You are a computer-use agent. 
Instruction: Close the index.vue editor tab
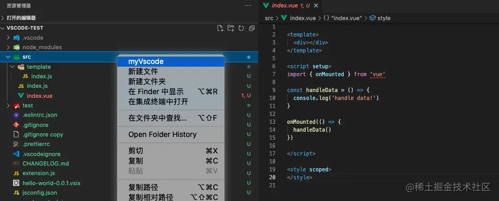click(316, 6)
